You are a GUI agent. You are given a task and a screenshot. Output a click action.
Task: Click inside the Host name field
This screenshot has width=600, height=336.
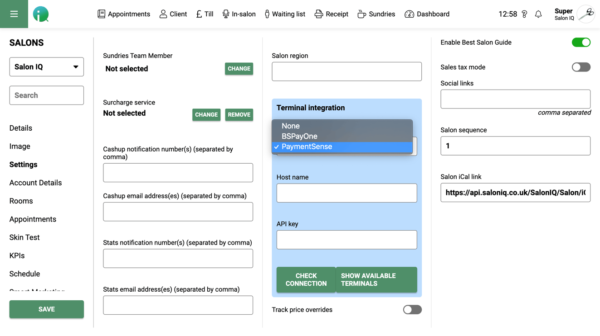click(346, 193)
